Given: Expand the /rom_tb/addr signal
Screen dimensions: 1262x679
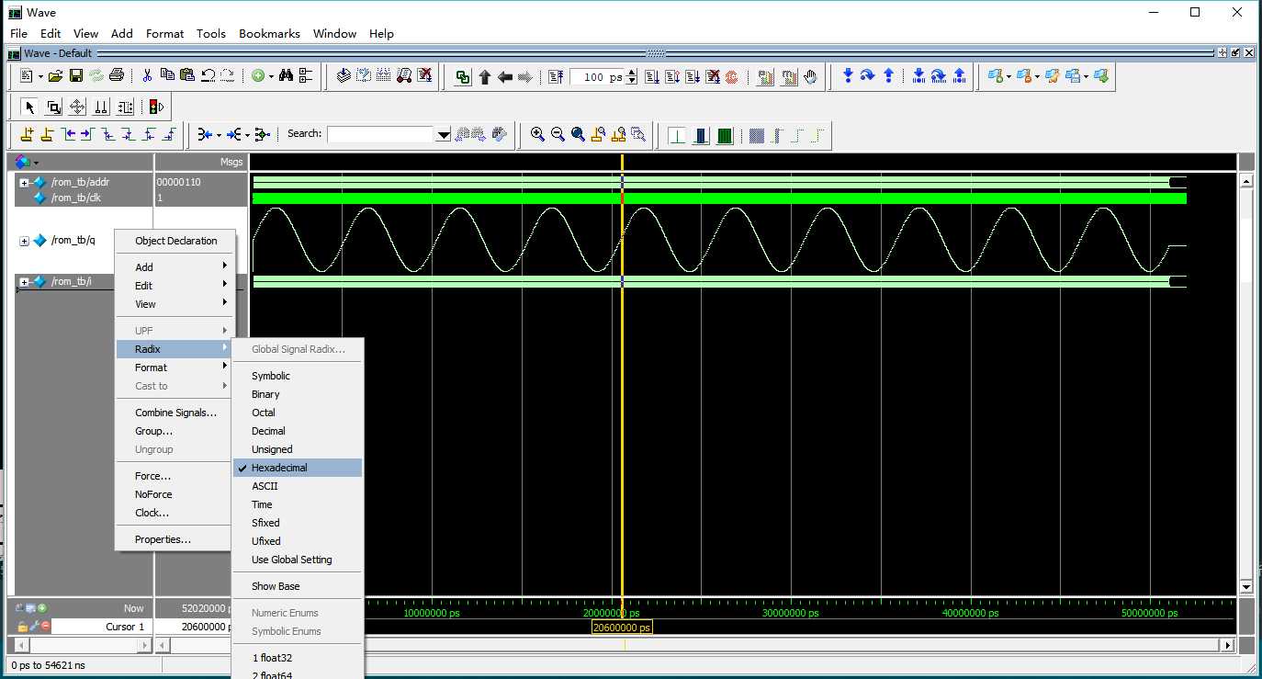Looking at the screenshot, I should tap(25, 182).
